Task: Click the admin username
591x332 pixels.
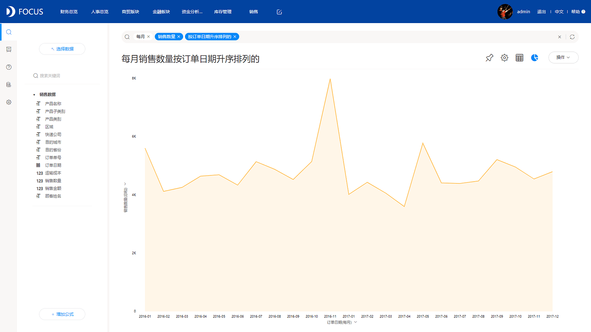Action: [x=523, y=12]
